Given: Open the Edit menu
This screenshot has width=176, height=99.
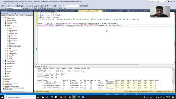Looking at the screenshot, I should tap(5, 4).
